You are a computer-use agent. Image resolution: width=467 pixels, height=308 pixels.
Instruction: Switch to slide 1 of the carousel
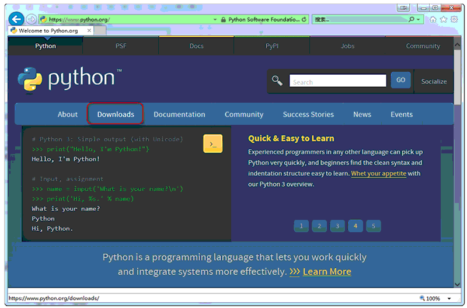point(301,226)
